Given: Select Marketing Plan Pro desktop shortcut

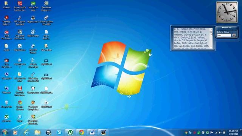Looking at the screenshot, I should [33, 77].
